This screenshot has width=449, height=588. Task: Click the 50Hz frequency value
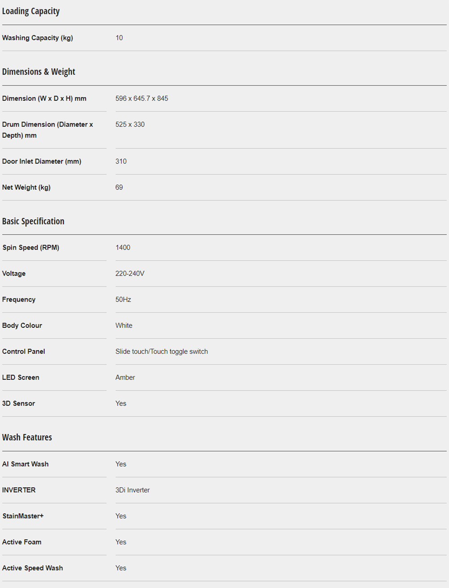pyautogui.click(x=123, y=299)
